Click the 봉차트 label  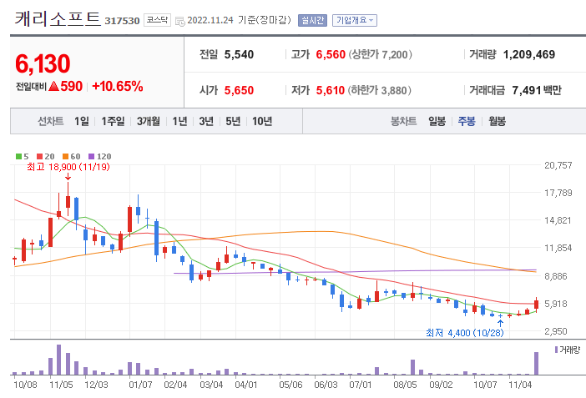tap(404, 121)
